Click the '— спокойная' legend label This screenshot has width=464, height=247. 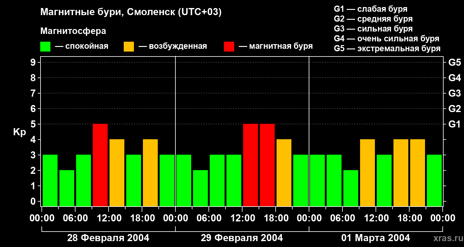[82, 47]
